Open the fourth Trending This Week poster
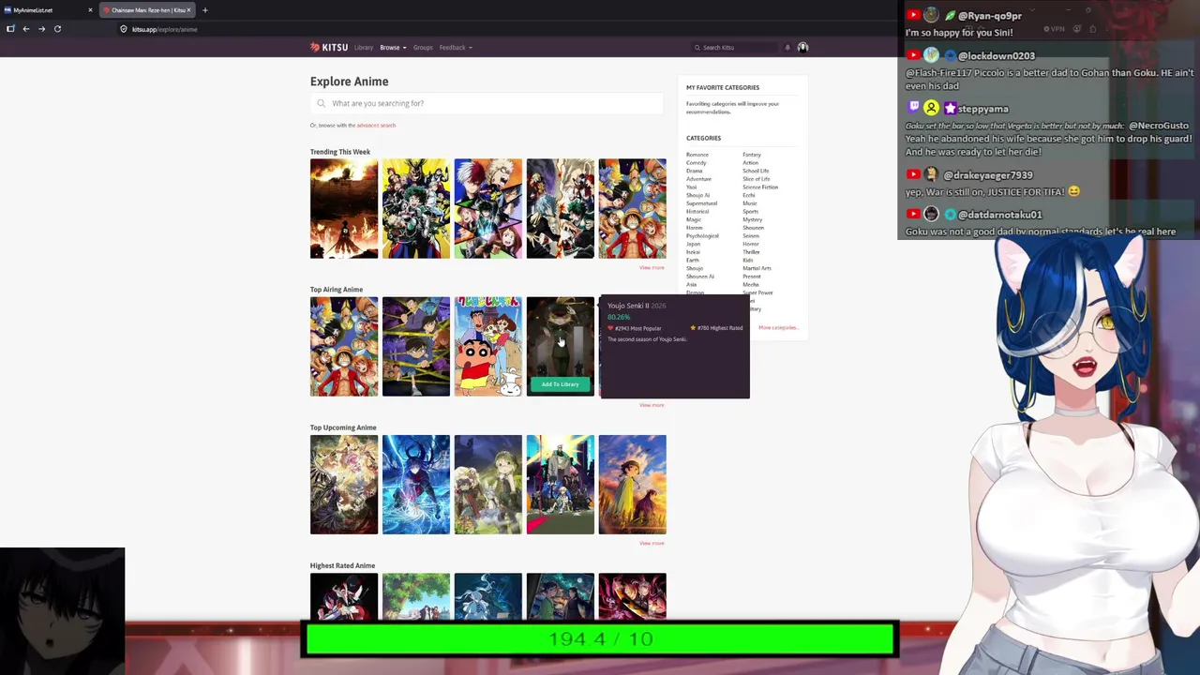Viewport: 1200px width, 675px height. (561, 209)
